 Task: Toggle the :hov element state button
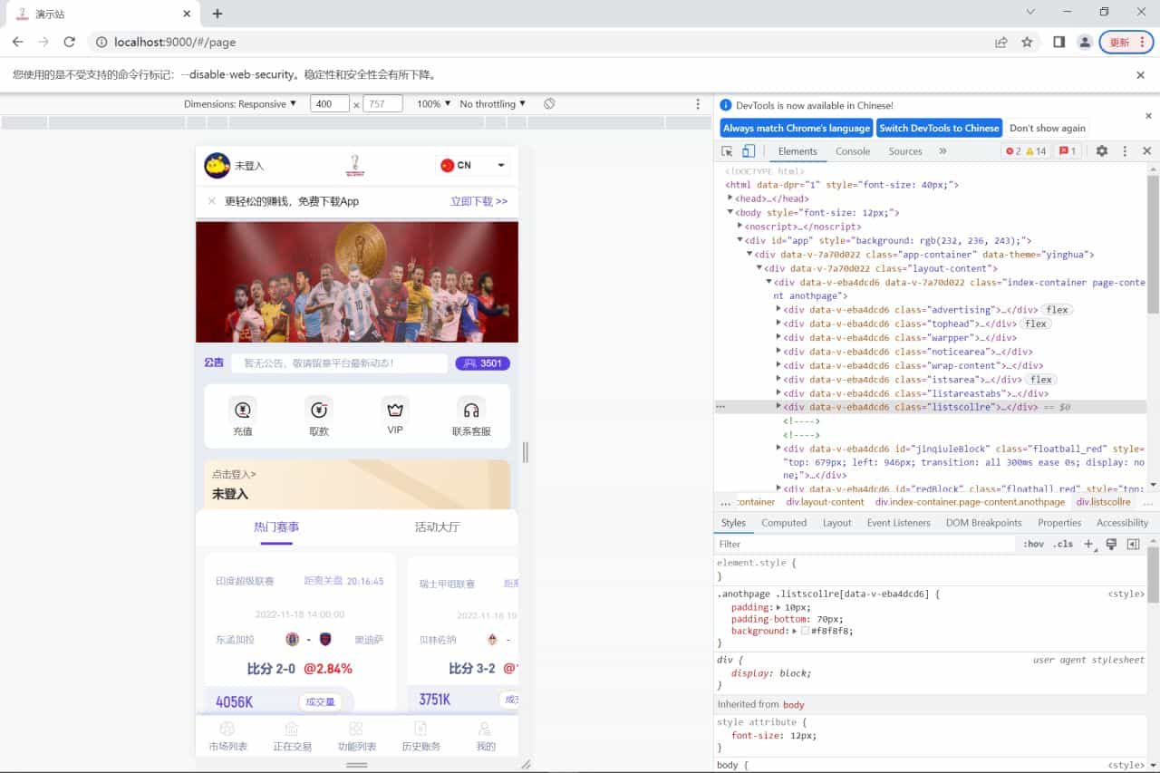(x=1033, y=544)
